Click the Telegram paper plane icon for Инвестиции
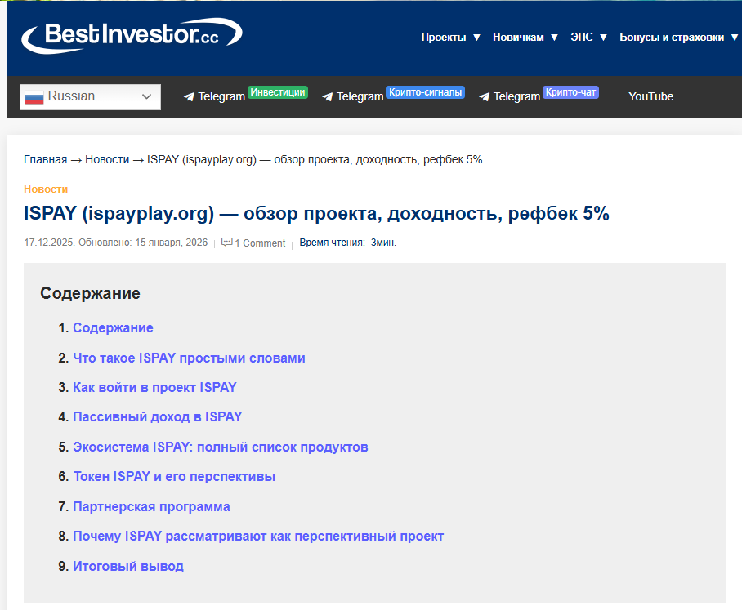This screenshot has width=742, height=610. (x=189, y=97)
